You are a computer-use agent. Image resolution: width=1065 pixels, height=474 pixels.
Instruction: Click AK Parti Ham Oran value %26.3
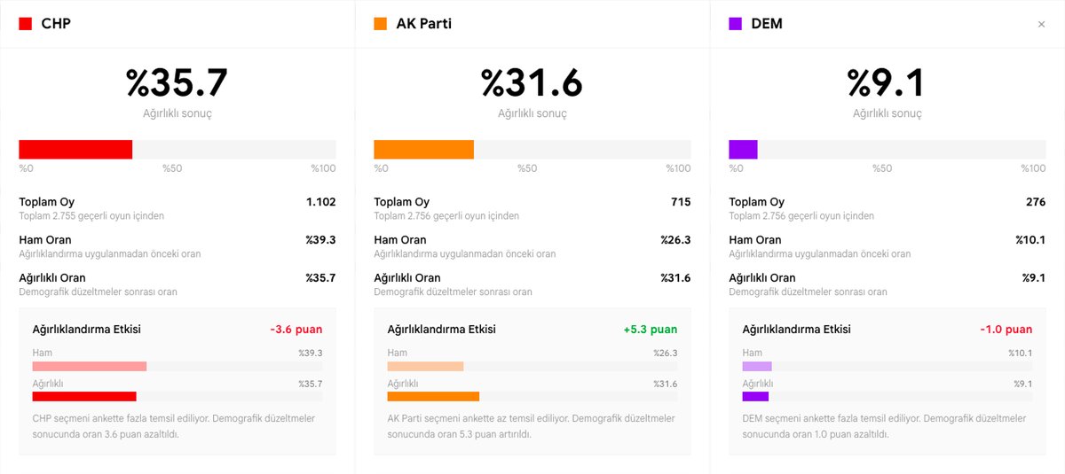click(675, 240)
